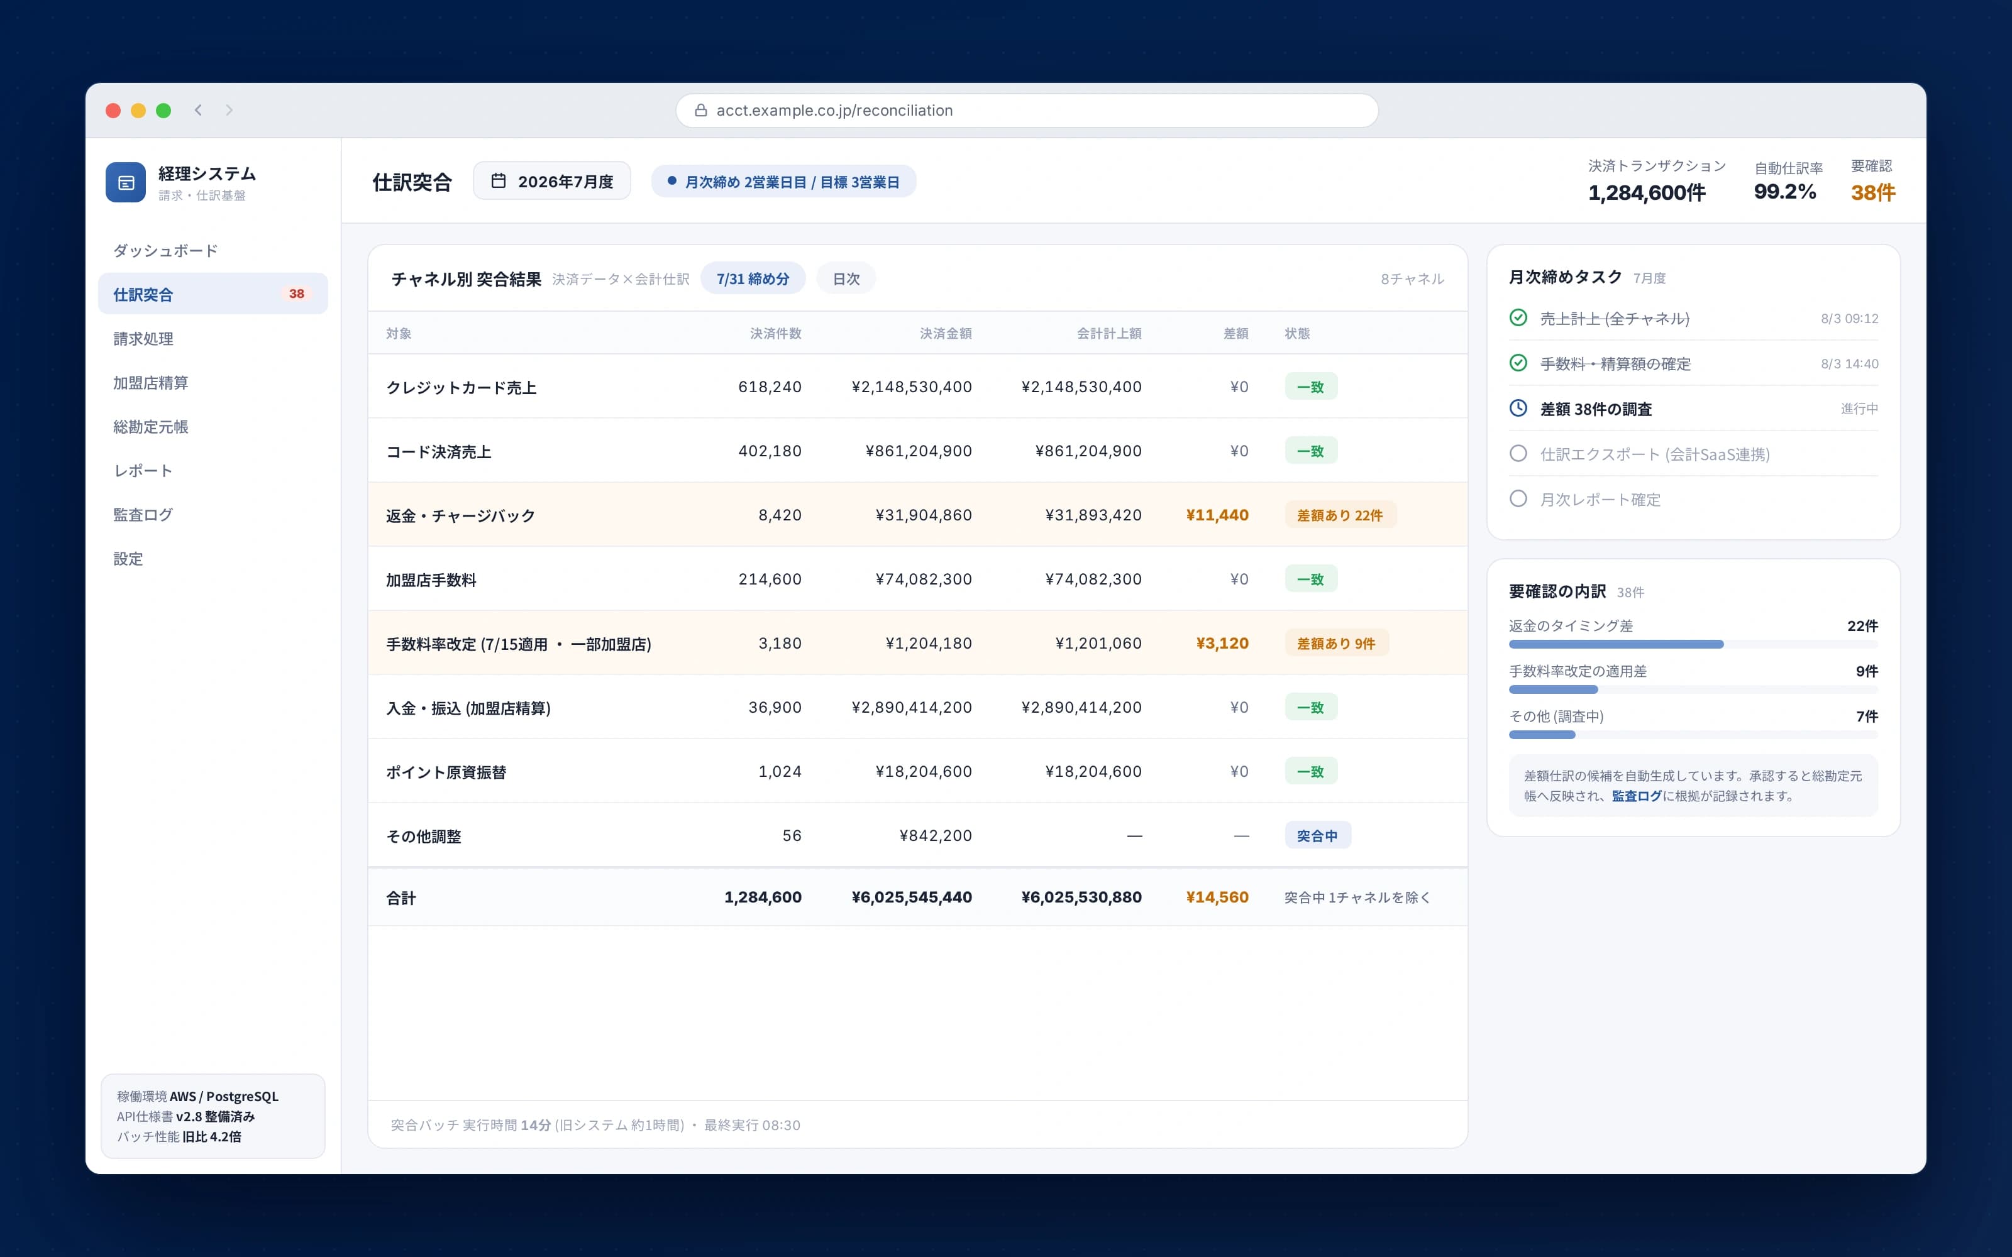2012x1257 pixels.
Task: Click the 会計計上額 column header
Action: [x=1109, y=333]
